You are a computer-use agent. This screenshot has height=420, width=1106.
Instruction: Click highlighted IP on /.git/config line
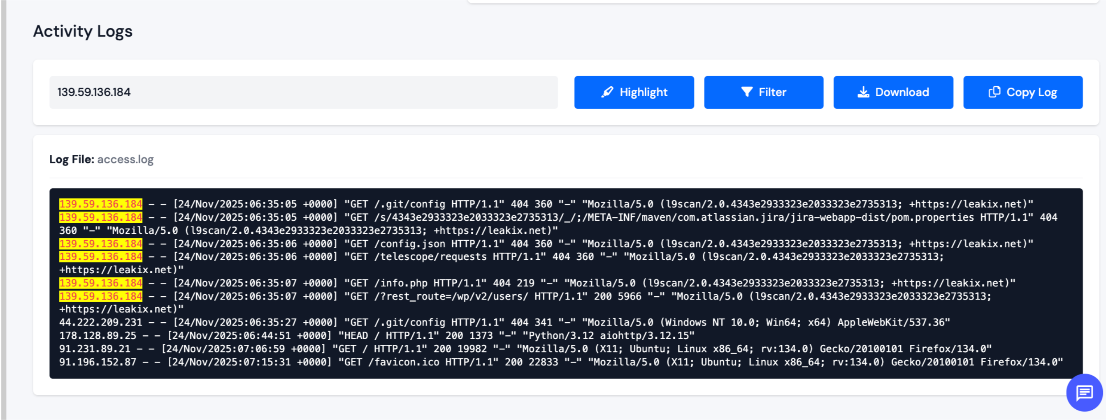(100, 204)
